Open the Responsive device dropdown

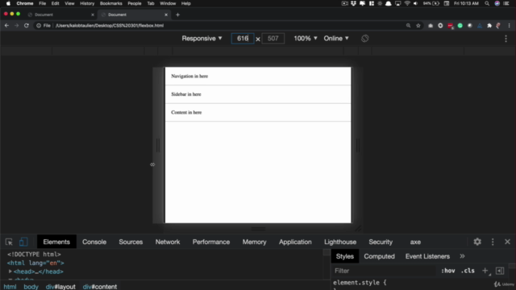(202, 39)
